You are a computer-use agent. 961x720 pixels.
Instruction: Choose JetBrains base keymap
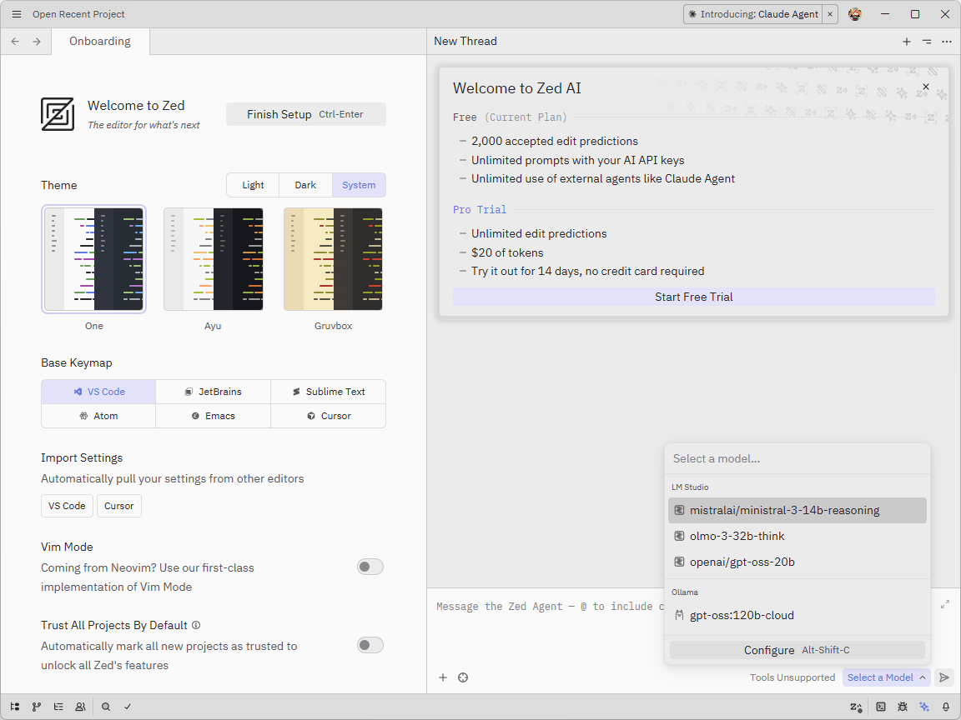(214, 392)
